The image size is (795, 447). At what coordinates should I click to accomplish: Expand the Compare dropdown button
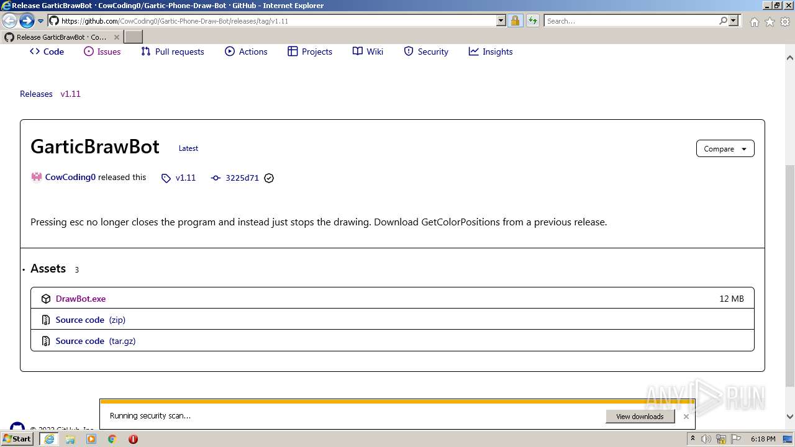tap(725, 149)
